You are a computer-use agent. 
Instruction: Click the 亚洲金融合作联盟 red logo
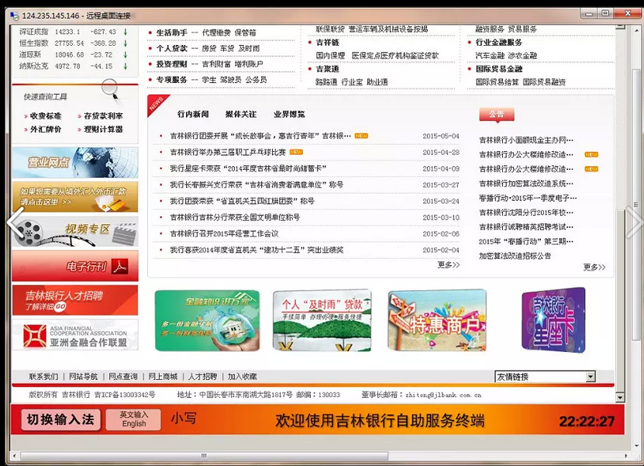[x=35, y=335]
